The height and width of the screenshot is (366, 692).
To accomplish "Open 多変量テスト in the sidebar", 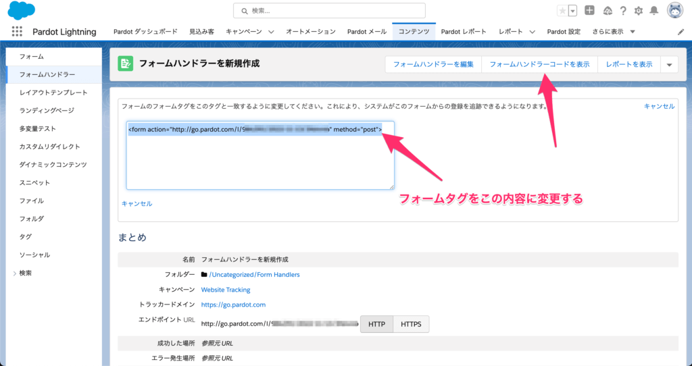I will [x=54, y=129].
